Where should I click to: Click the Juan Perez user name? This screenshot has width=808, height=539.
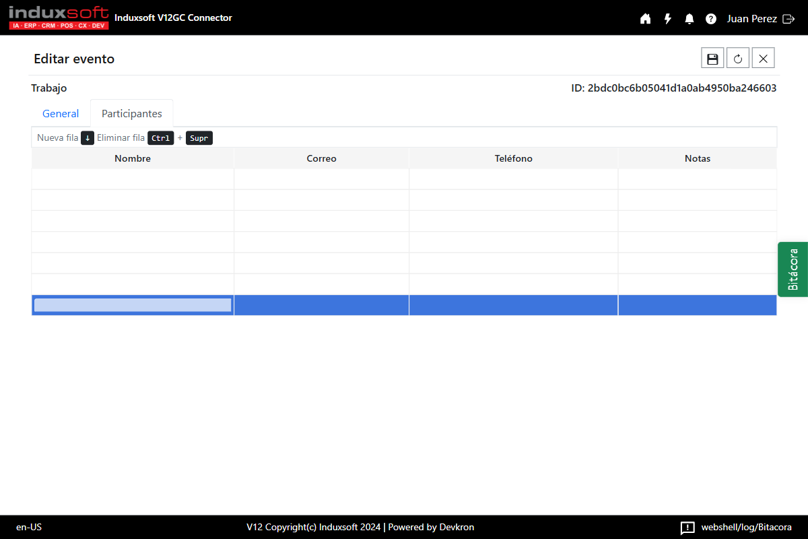pos(752,19)
